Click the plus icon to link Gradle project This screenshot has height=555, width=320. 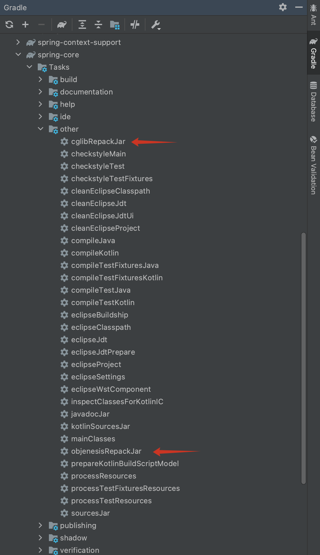pyautogui.click(x=25, y=24)
